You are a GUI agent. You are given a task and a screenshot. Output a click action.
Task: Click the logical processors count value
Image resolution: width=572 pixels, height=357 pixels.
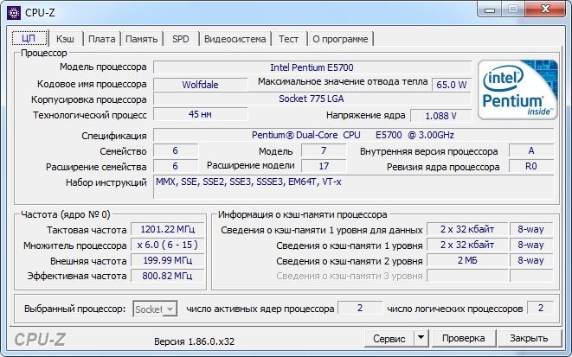[541, 308]
